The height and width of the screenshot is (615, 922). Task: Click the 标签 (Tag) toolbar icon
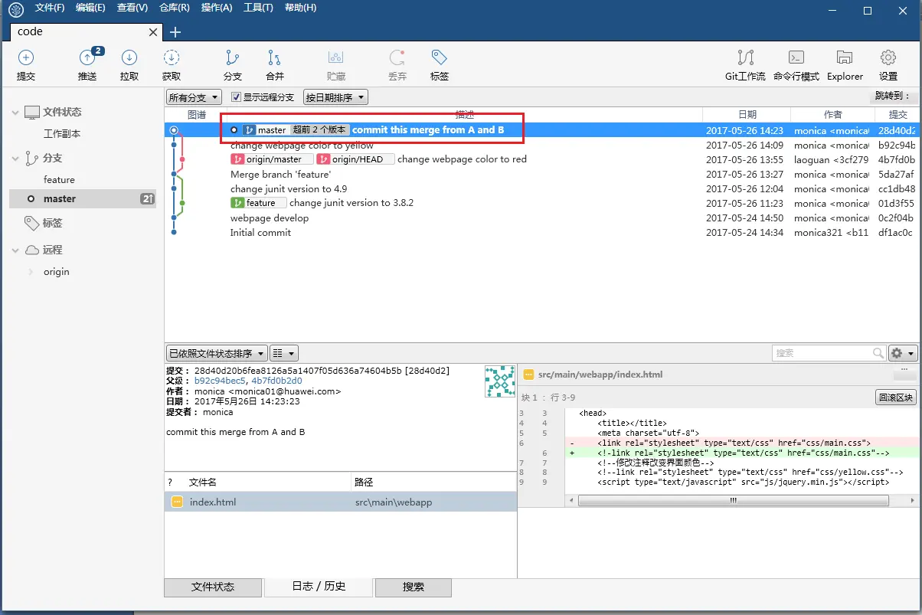[x=439, y=57]
